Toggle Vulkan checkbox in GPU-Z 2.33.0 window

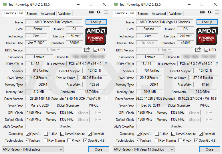[x=28, y=140]
